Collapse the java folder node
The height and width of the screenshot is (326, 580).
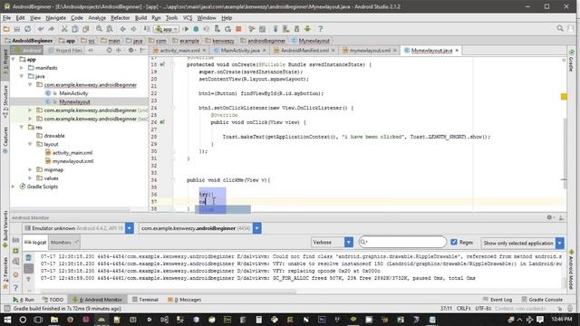point(22,76)
